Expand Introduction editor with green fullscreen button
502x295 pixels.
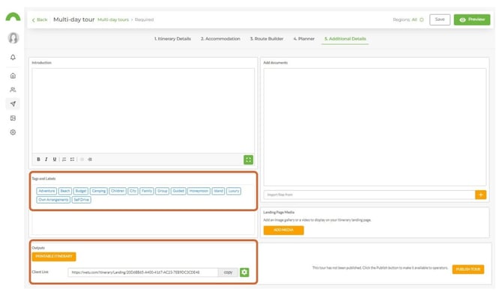(249, 159)
